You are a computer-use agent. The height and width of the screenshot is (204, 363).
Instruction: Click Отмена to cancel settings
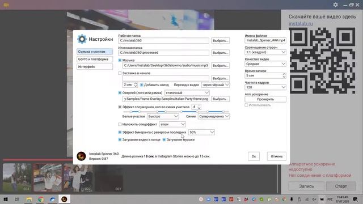(276, 156)
